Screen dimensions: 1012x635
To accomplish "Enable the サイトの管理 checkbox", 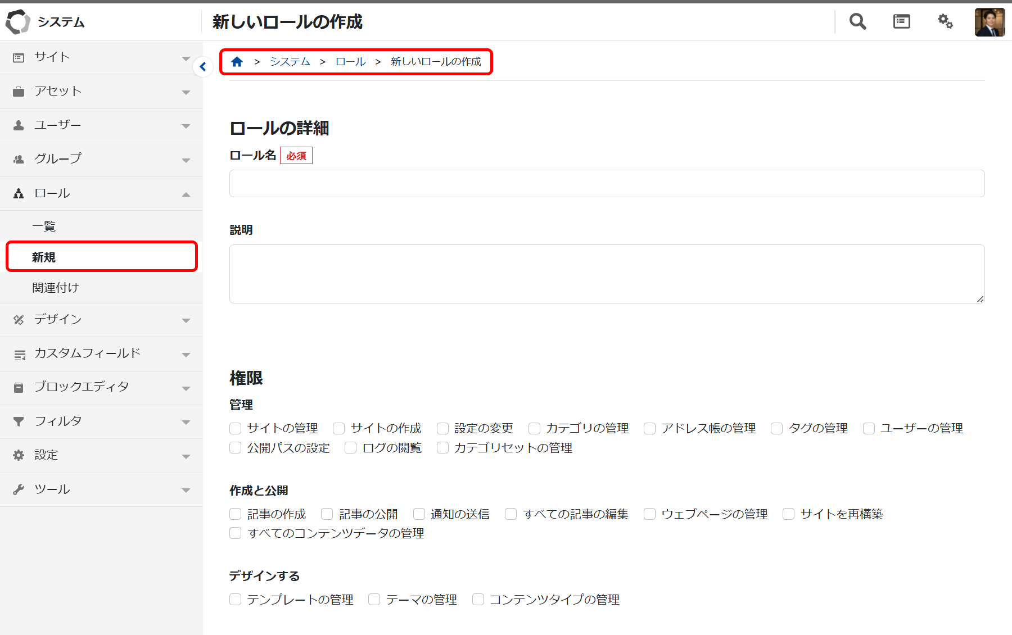I will pos(236,429).
